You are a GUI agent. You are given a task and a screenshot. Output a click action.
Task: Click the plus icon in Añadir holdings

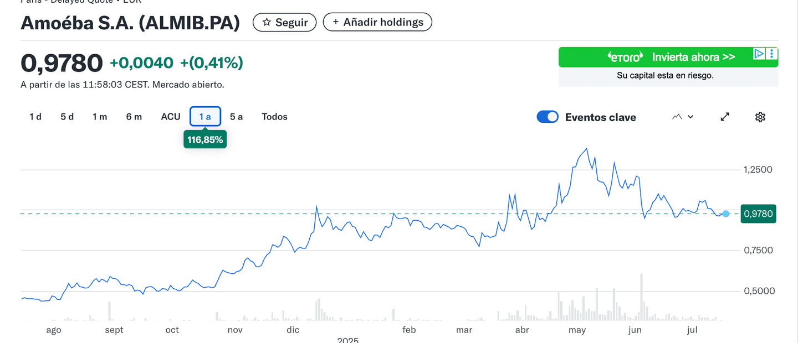coord(335,22)
